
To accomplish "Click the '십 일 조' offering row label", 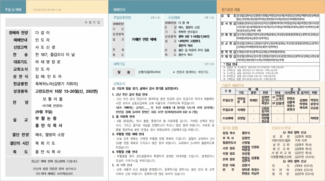I will pyautogui.click(x=228, y=16).
